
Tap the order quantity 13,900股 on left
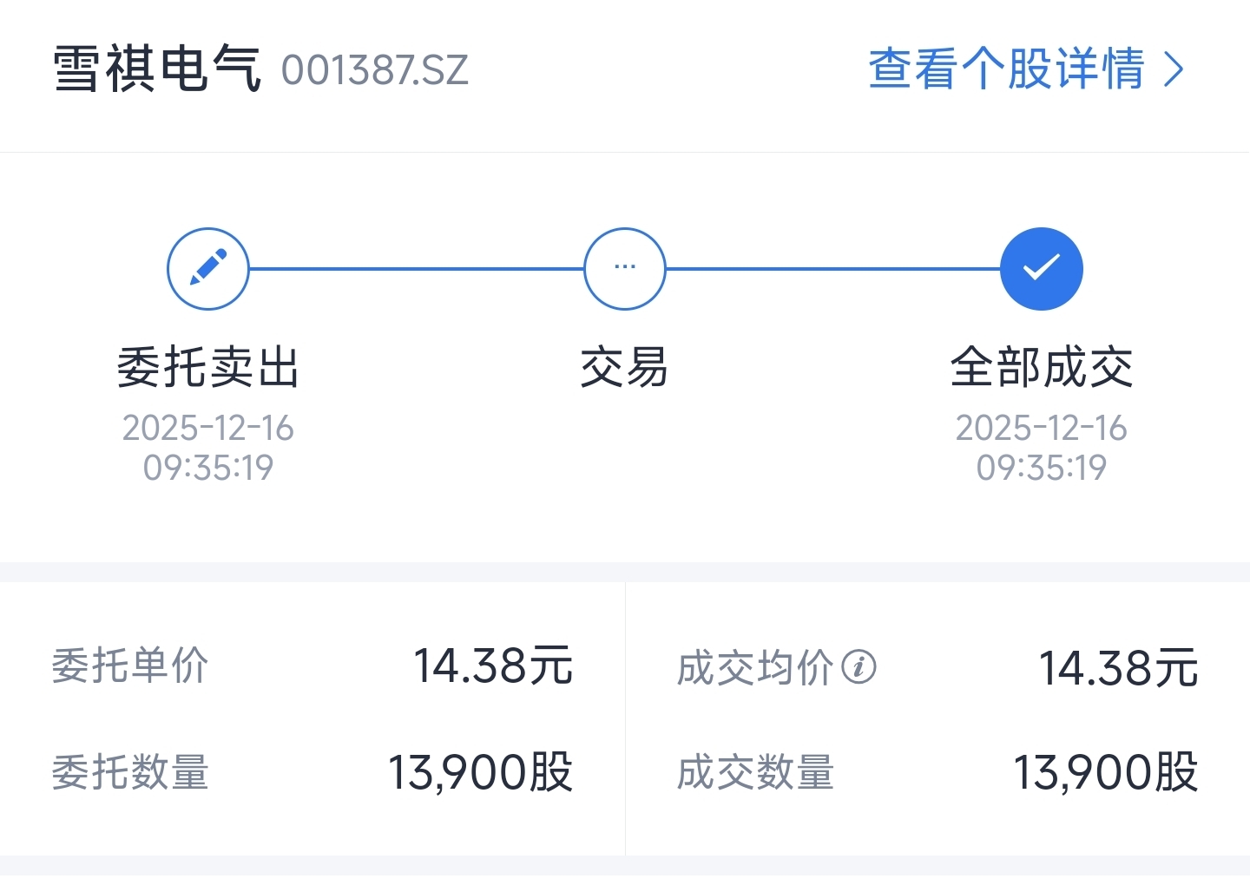[x=480, y=772]
